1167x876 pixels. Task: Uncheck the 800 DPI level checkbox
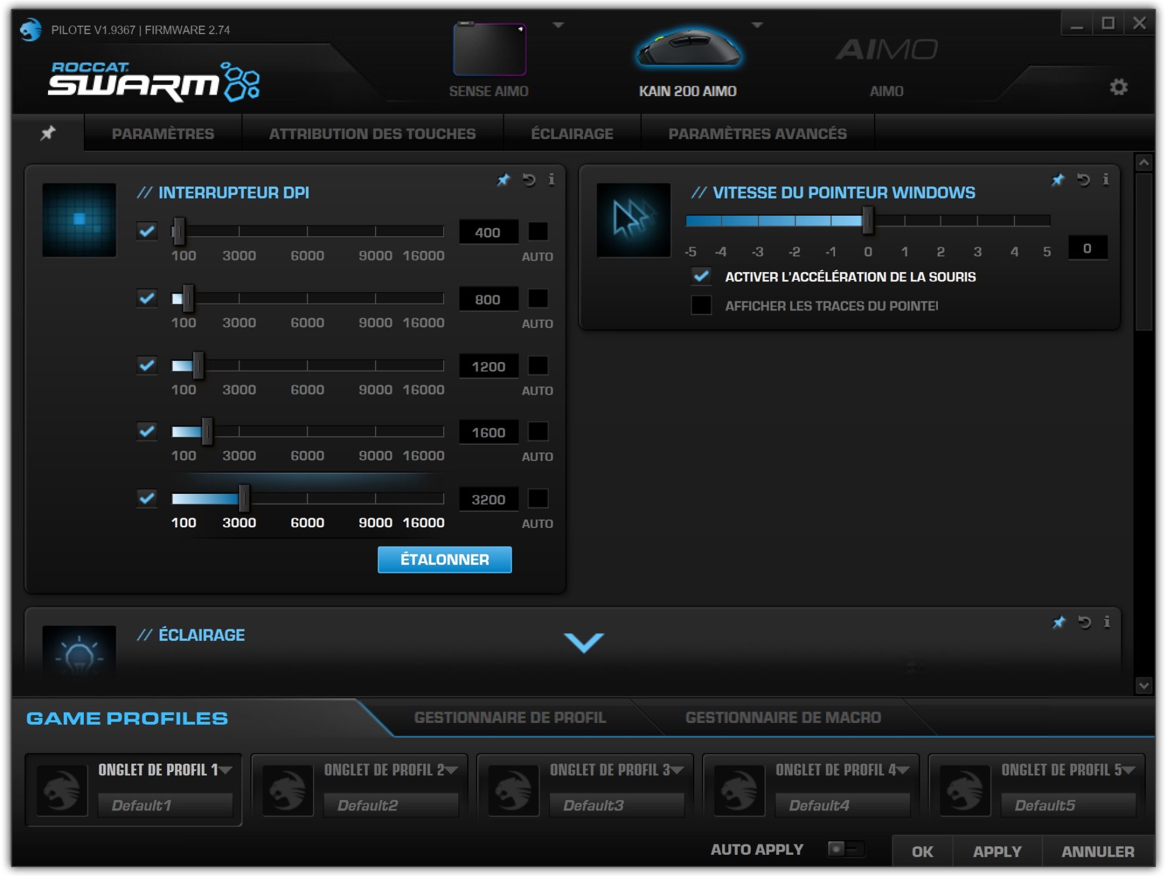[147, 298]
